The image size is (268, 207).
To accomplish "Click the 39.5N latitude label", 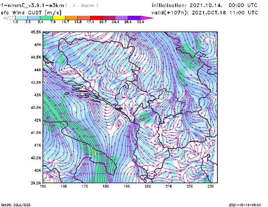I will [36, 183].
